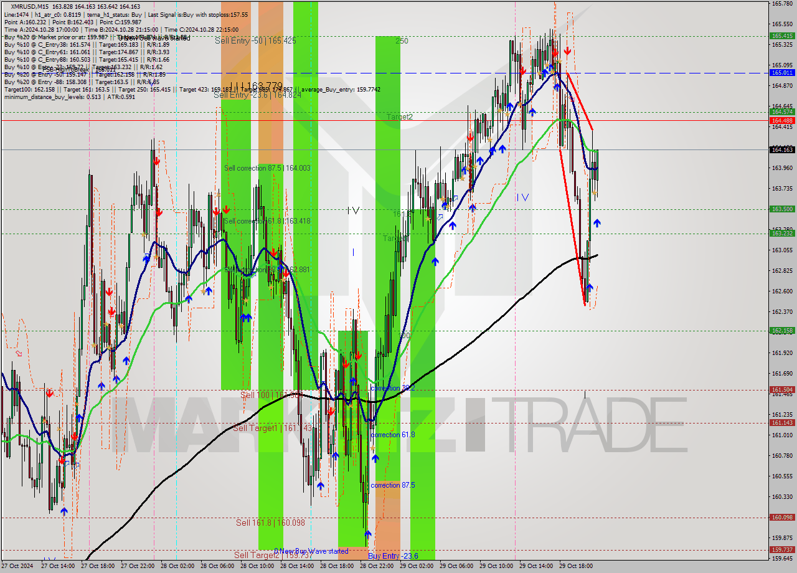The image size is (797, 573).
Task: Click the '0 New Buy Wave started' text
Action: click(311, 551)
